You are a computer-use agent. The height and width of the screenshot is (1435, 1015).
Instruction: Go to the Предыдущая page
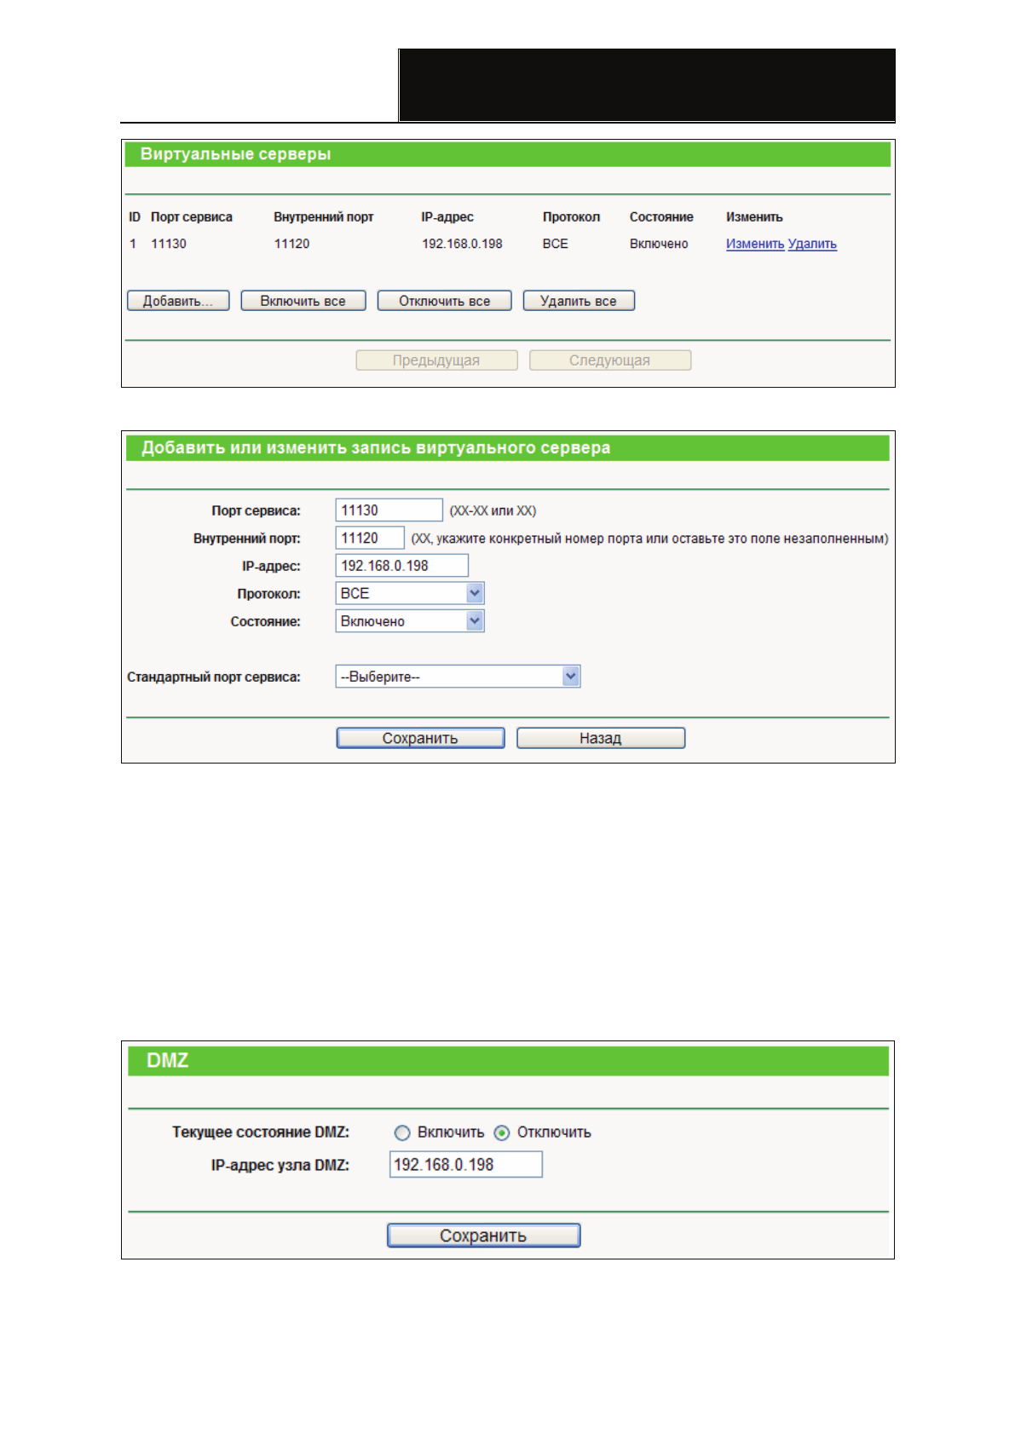click(436, 360)
